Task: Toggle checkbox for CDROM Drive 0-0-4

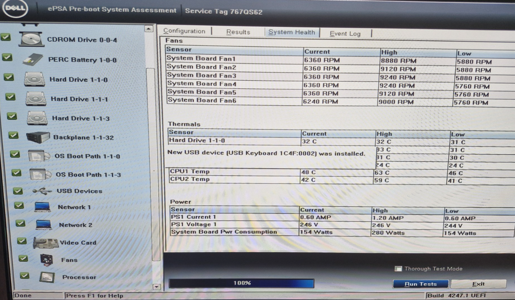Action: 6,37
